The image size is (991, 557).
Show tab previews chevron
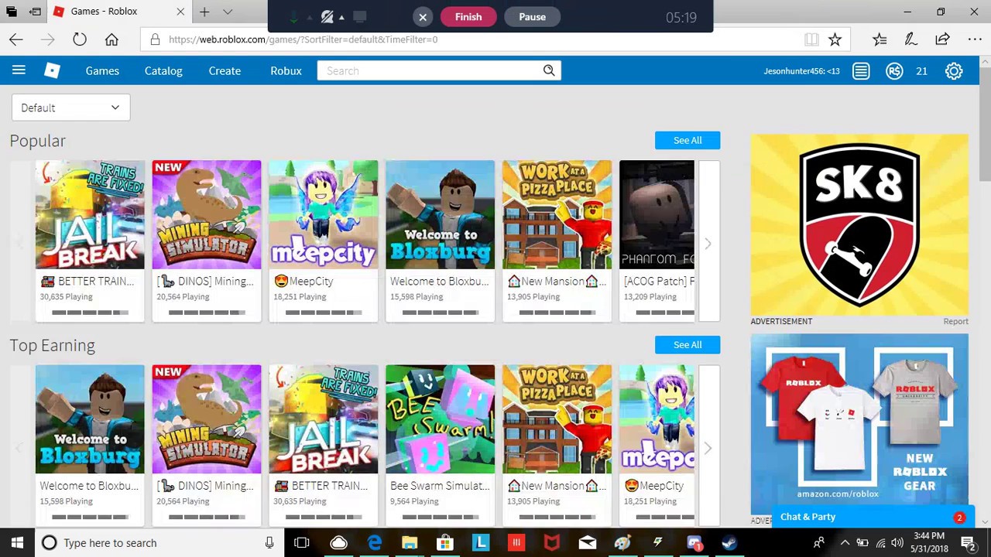pyautogui.click(x=228, y=12)
